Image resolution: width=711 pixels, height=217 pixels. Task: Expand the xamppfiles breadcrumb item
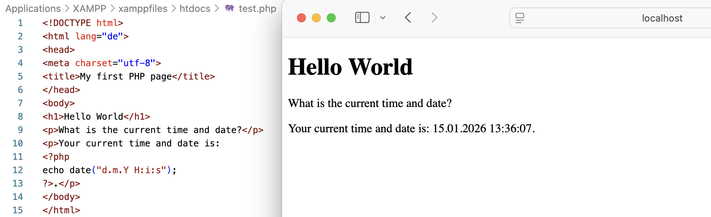tap(143, 9)
